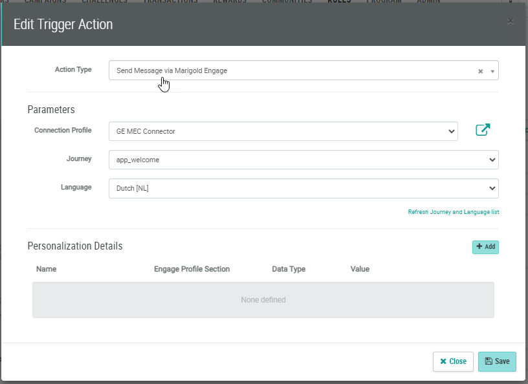528x384 pixels.
Task: Switch to the ADMIN navigation tab
Action: [x=428, y=2]
